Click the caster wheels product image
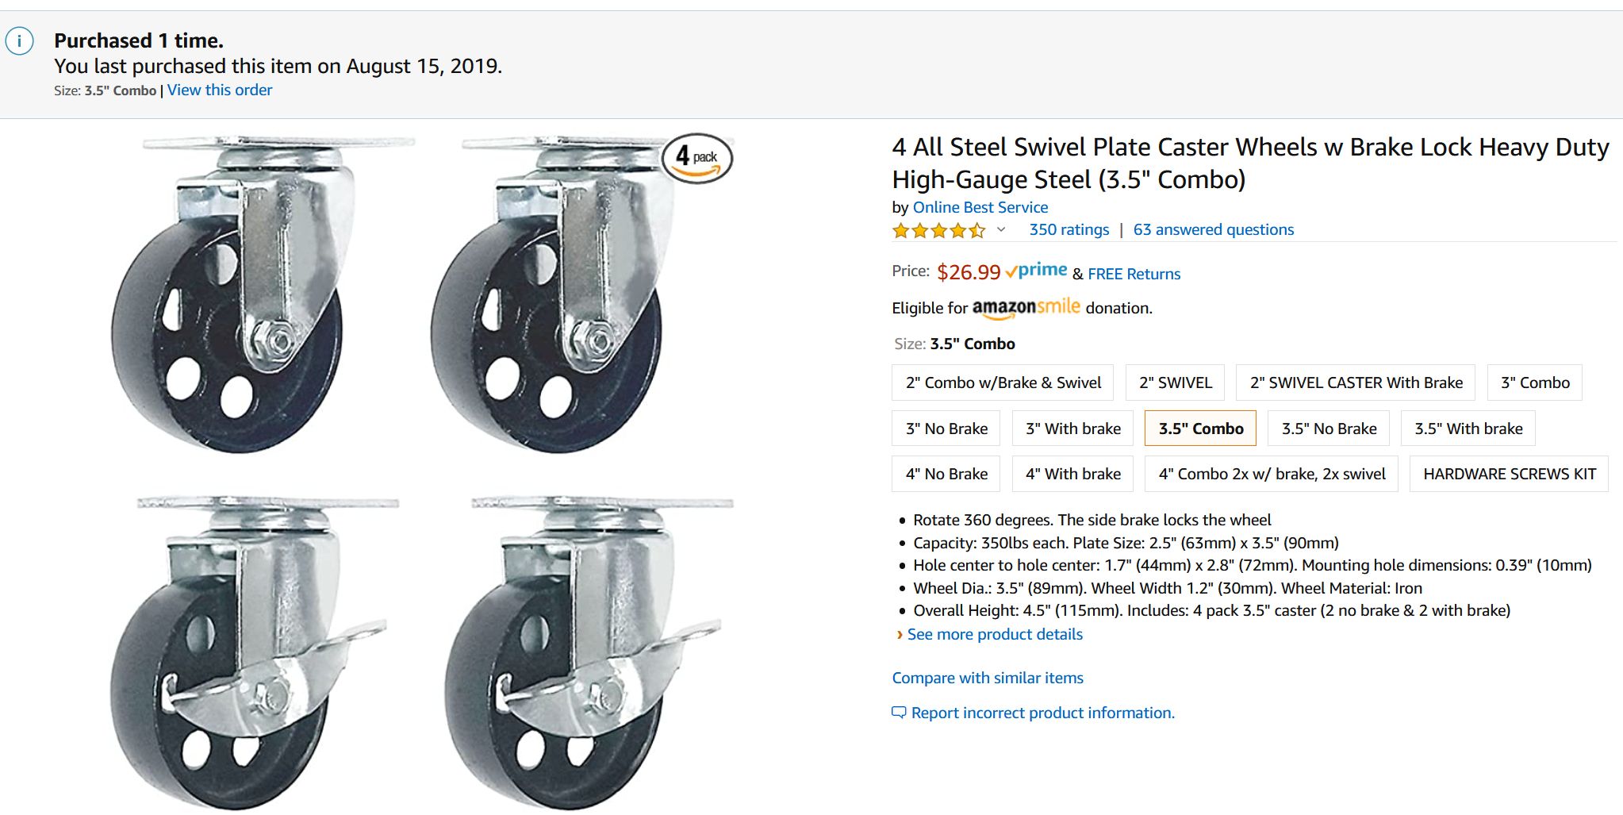 click(420, 468)
